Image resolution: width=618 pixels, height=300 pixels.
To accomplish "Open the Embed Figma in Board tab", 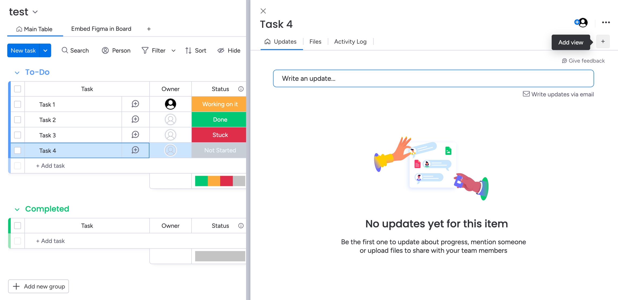I will 101,29.
